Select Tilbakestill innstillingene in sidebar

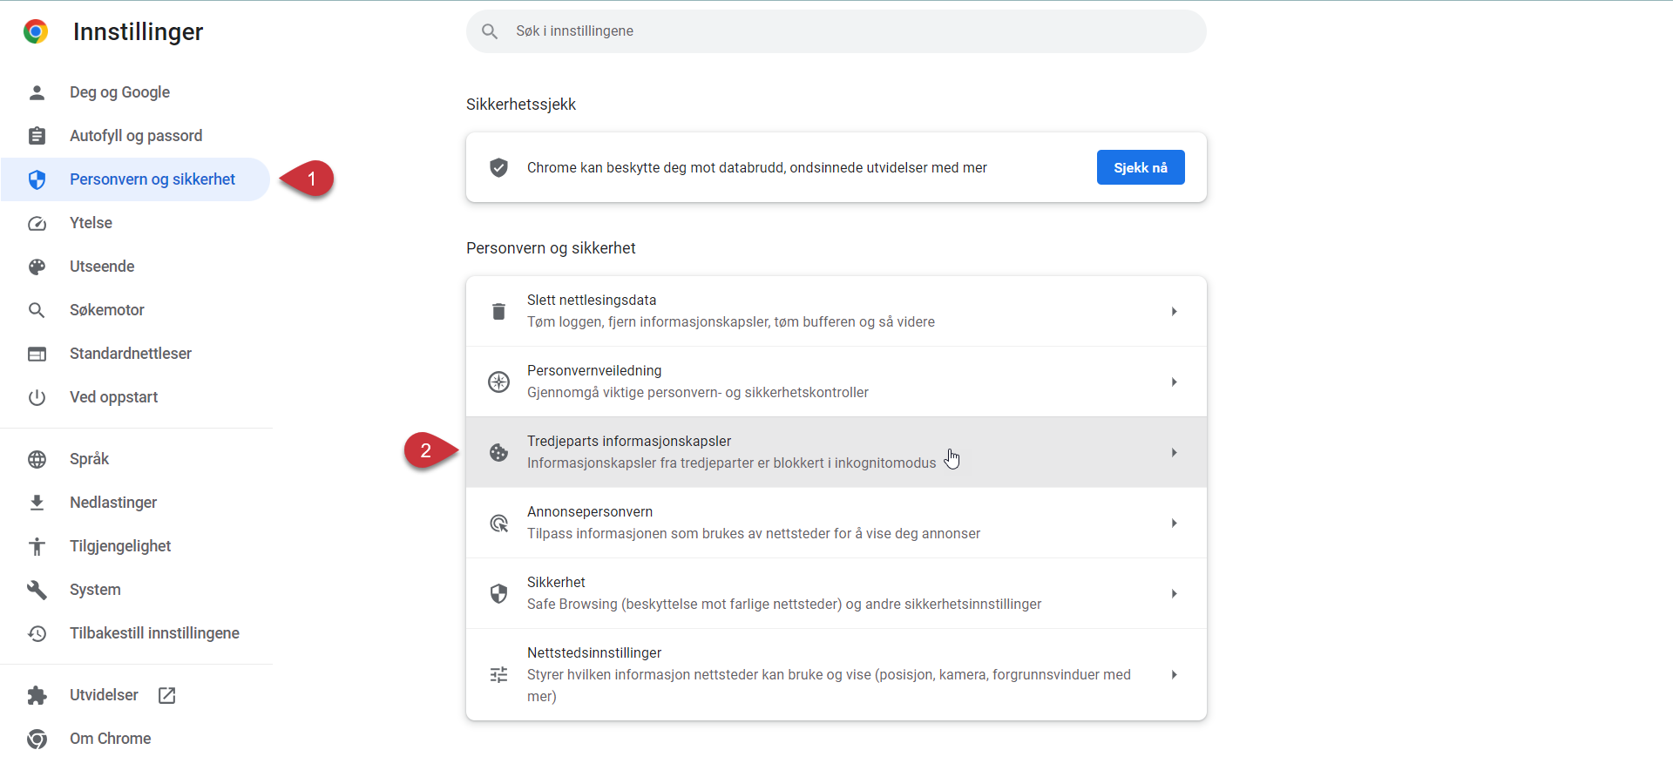135,633
